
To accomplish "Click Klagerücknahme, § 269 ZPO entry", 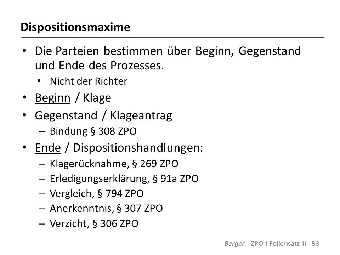I will coord(114,164).
